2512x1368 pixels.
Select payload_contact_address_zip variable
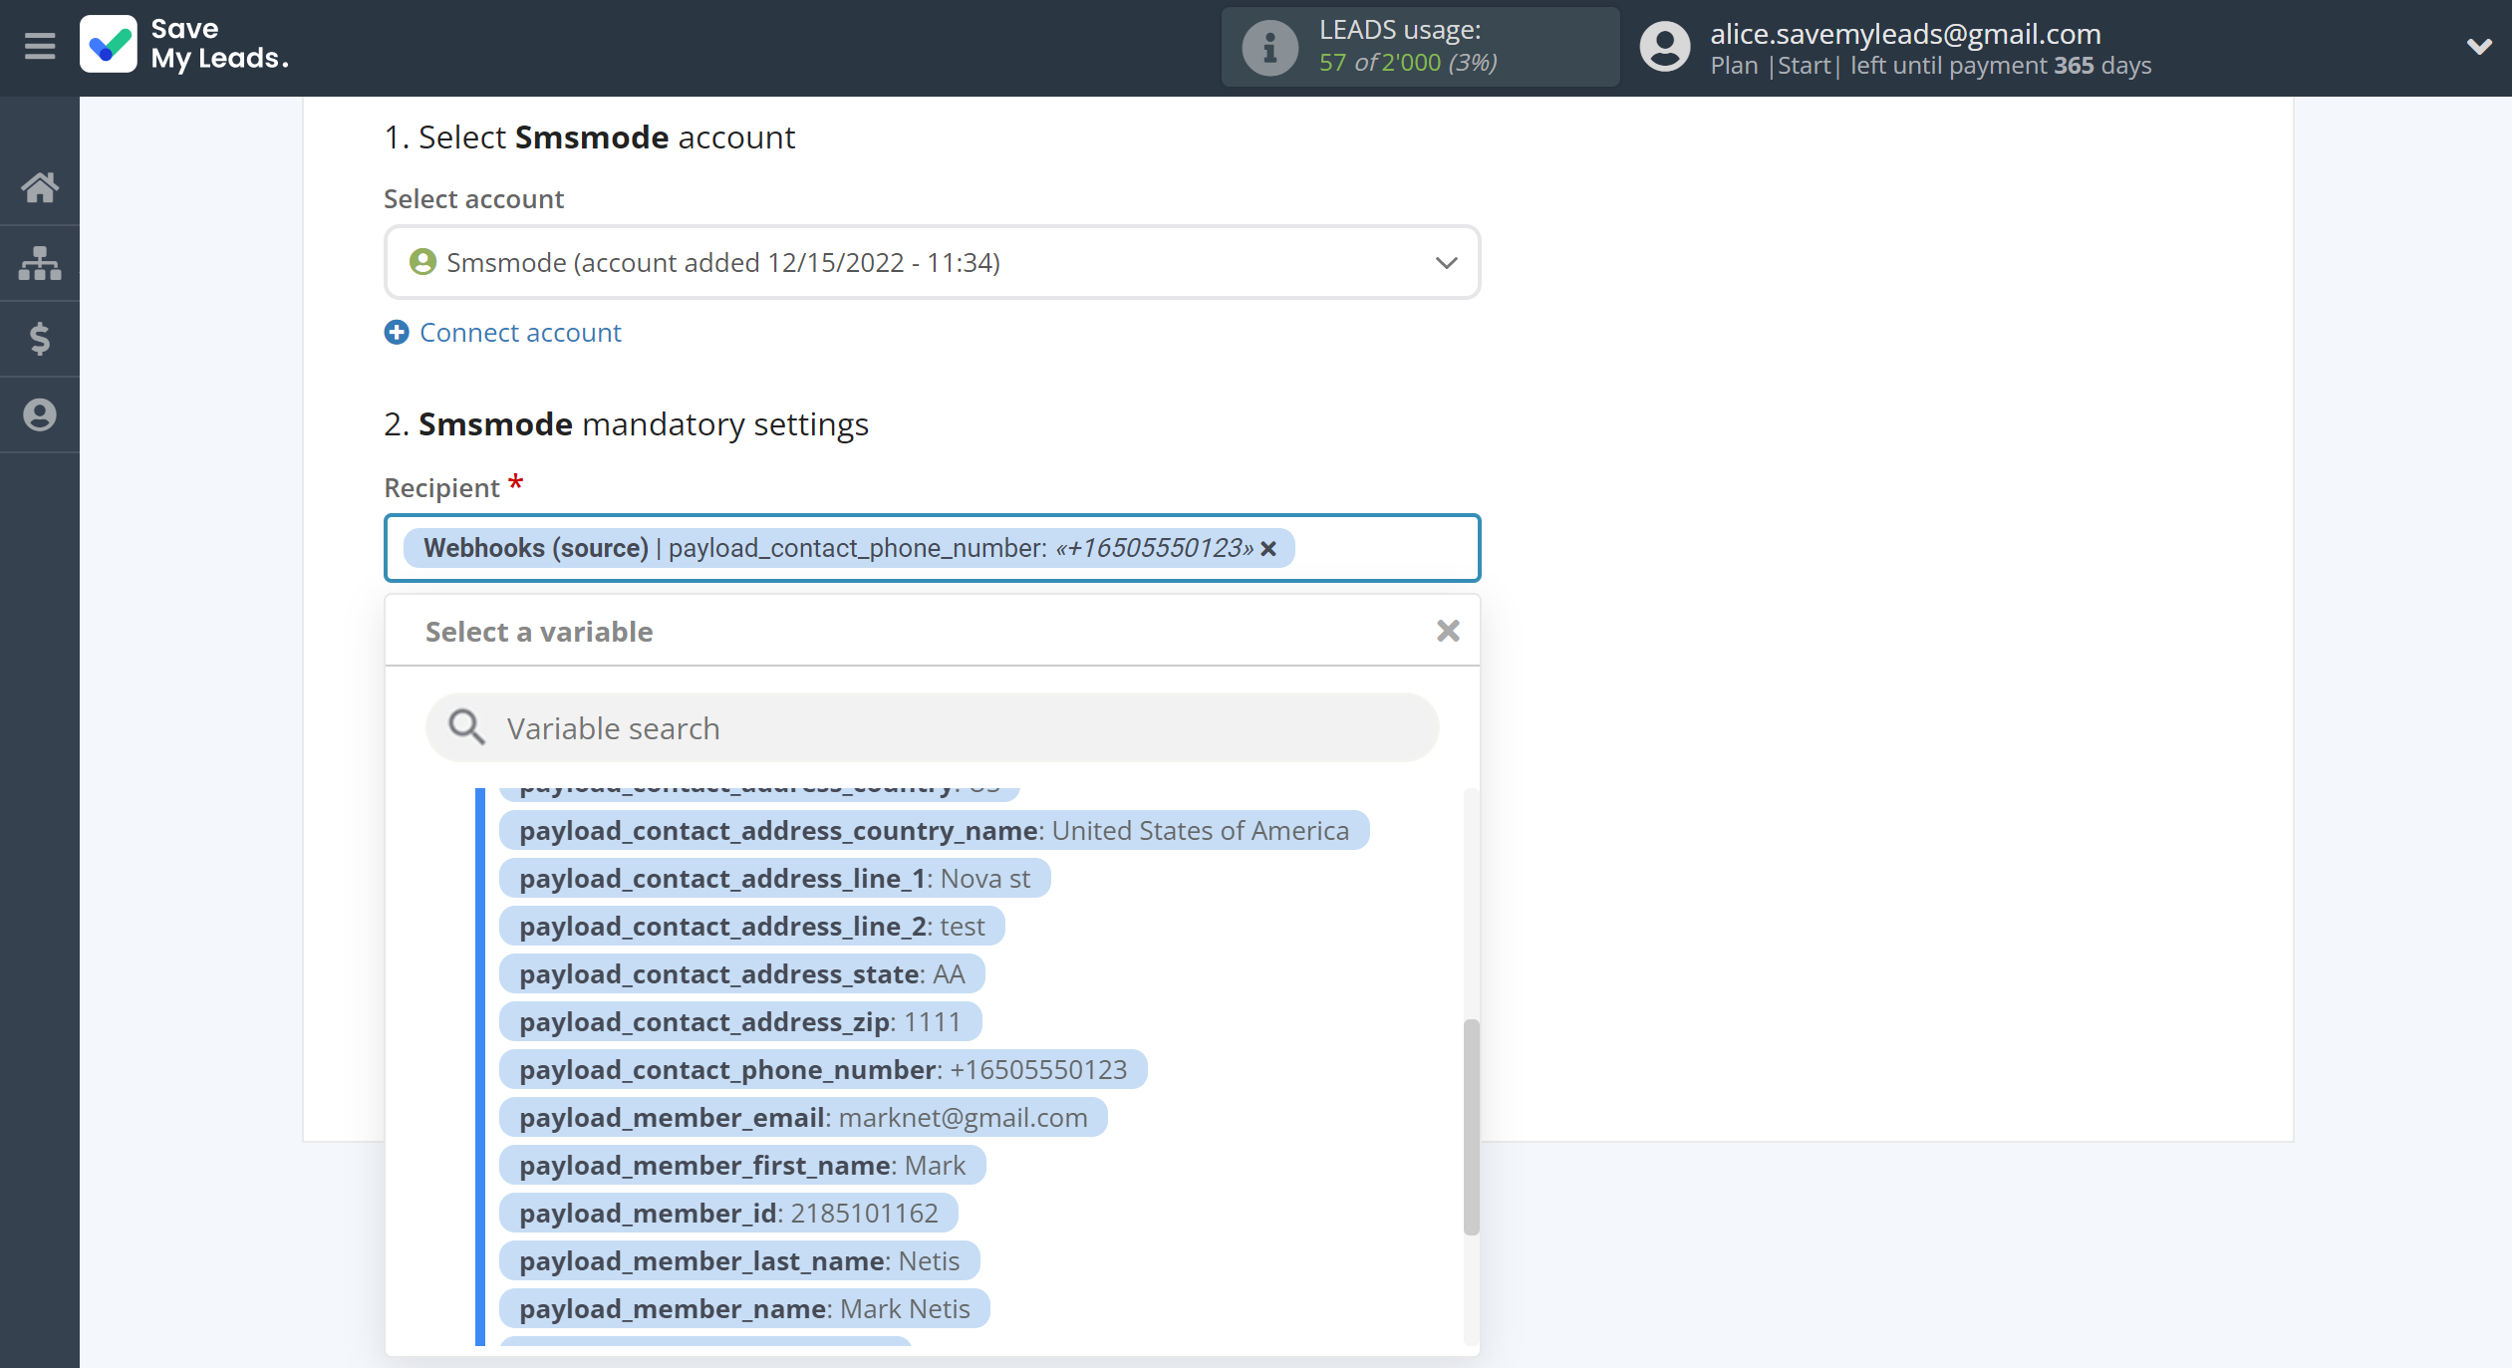(739, 1022)
